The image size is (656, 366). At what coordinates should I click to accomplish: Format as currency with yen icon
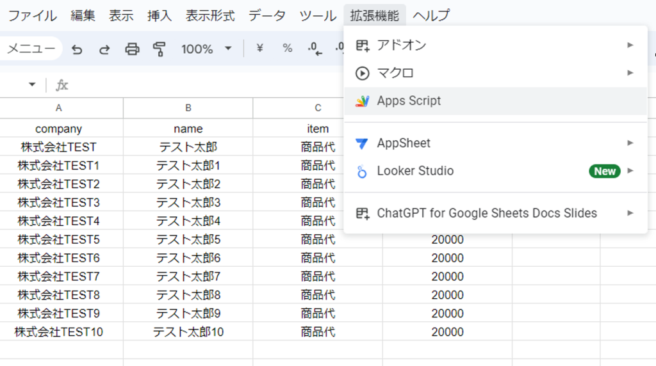pyautogui.click(x=259, y=49)
